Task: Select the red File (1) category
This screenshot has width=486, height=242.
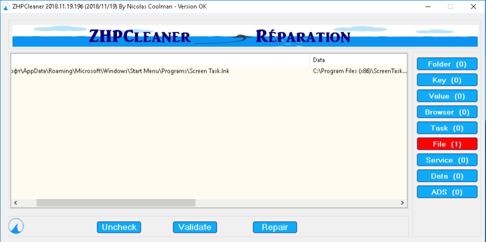Action: click(x=447, y=144)
